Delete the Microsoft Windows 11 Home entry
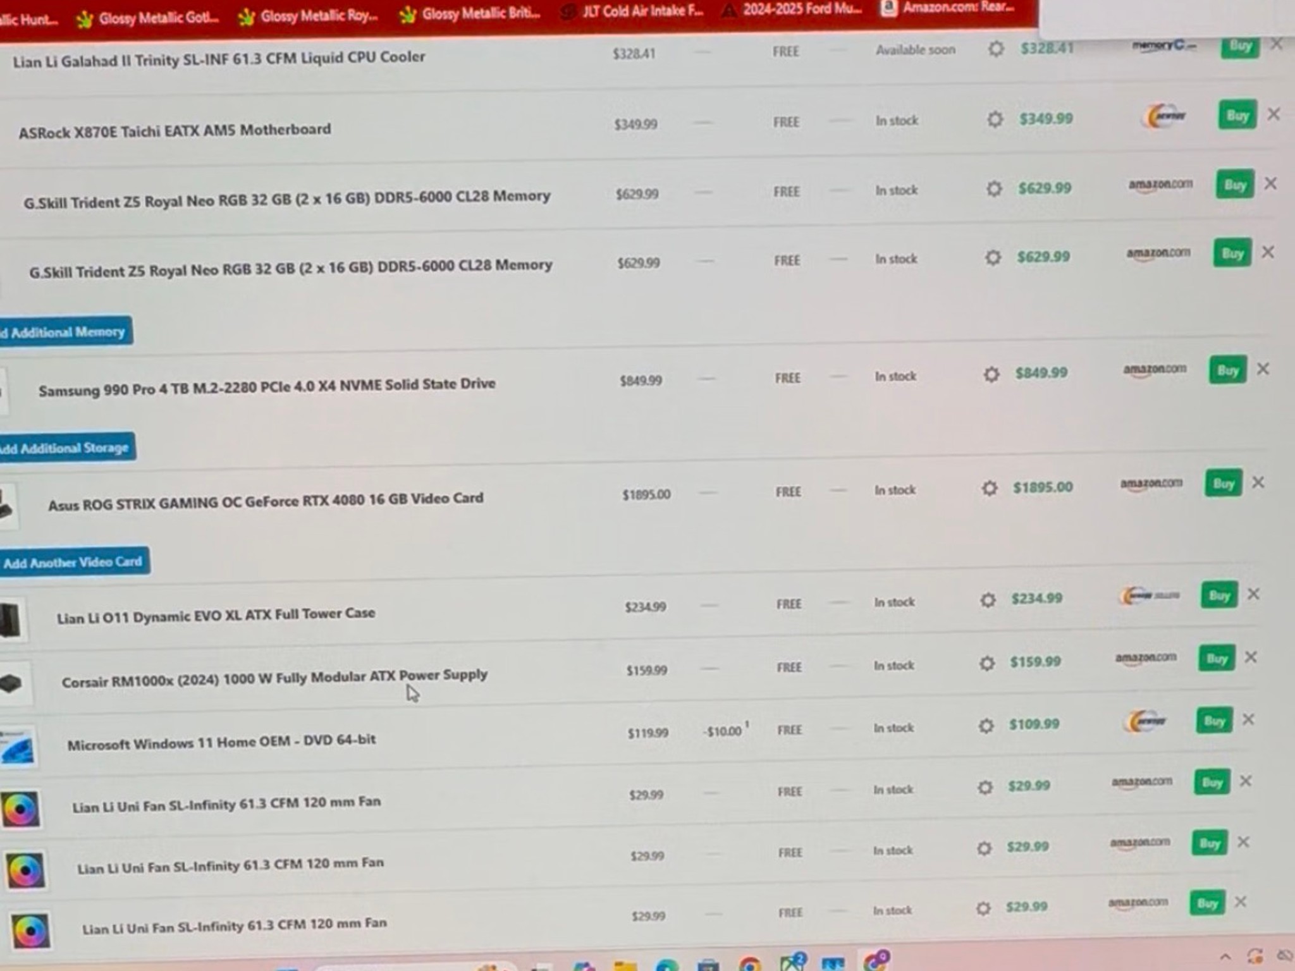 [1248, 719]
